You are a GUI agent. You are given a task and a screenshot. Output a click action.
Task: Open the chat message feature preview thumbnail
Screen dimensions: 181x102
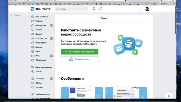pyautogui.click(x=126, y=93)
